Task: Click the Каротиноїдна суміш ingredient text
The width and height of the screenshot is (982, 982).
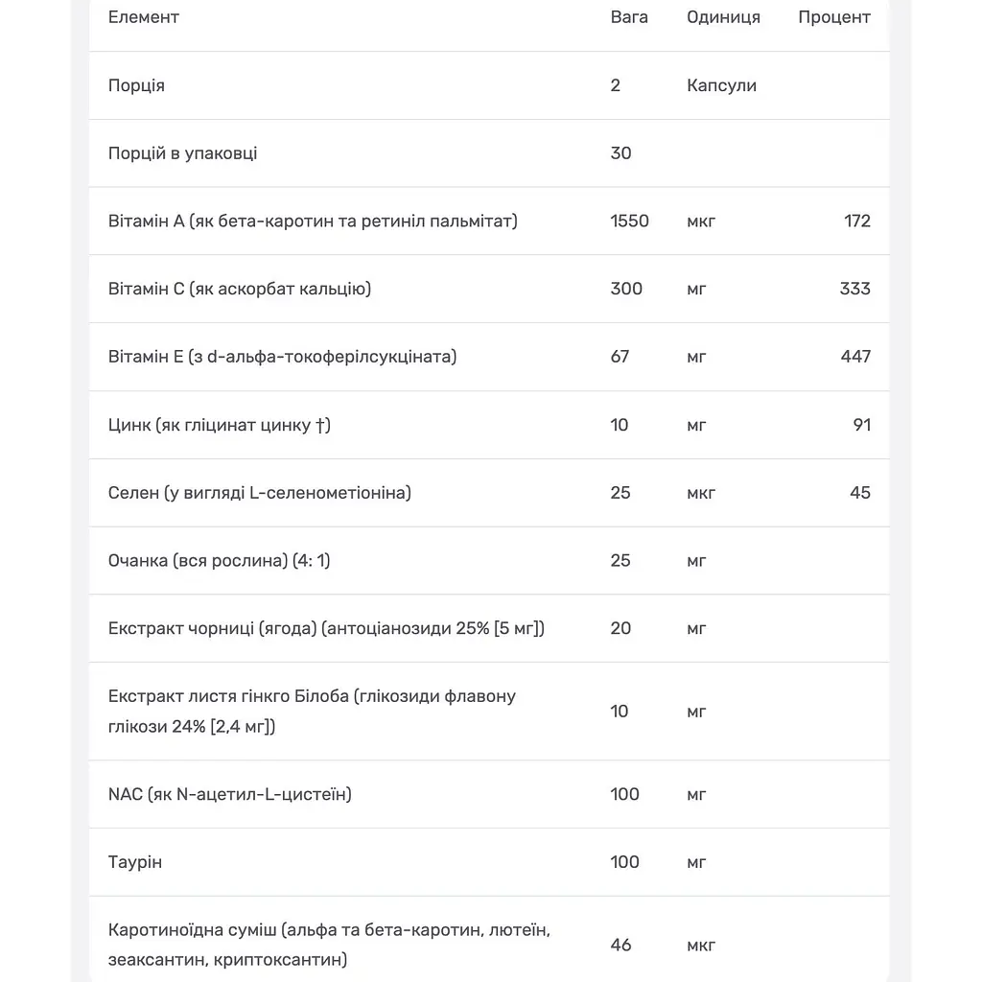Action: [330, 945]
